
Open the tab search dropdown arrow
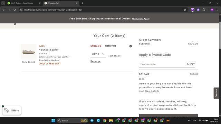3,3
